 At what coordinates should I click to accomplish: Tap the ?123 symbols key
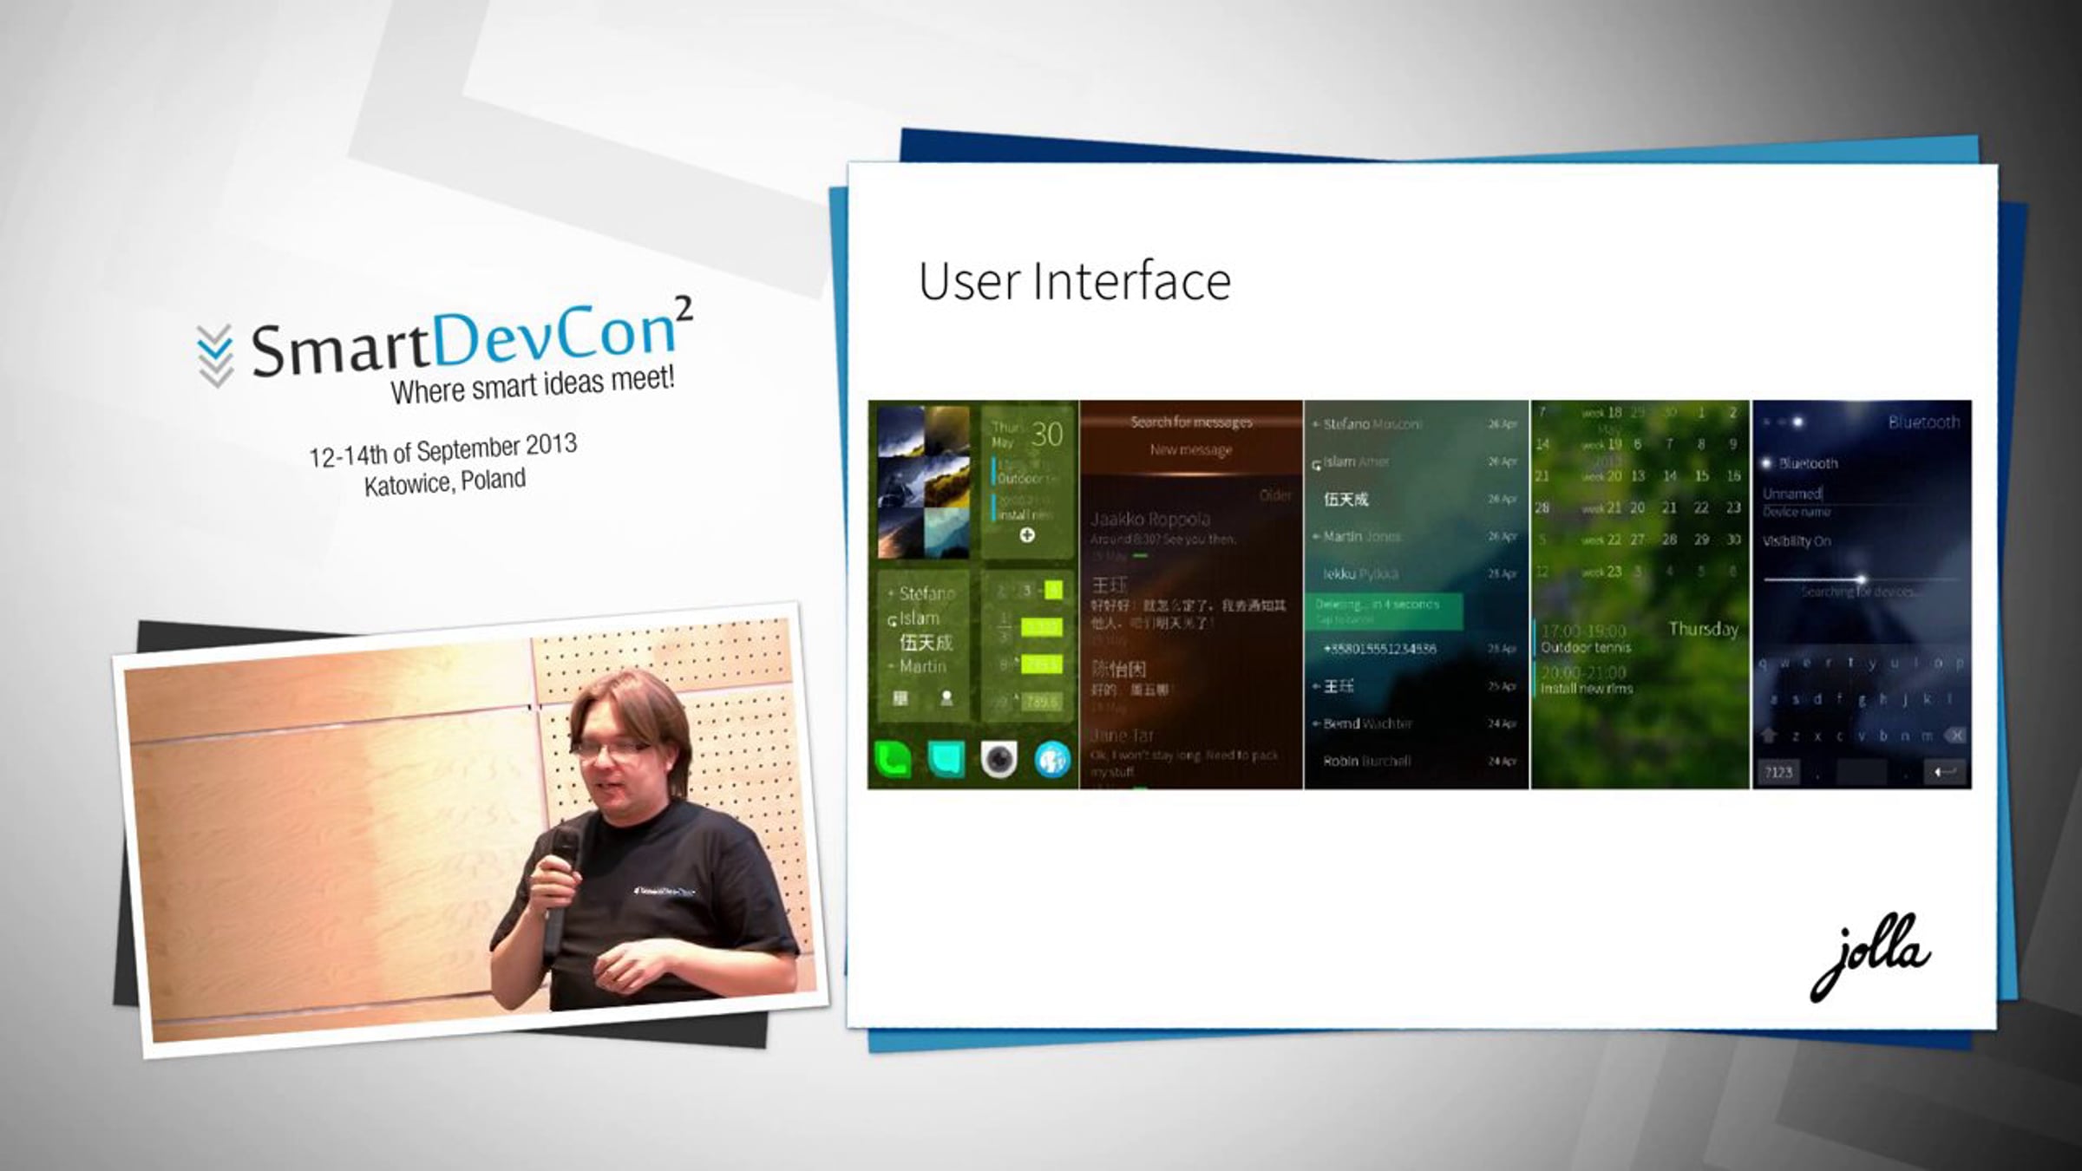point(1778,771)
